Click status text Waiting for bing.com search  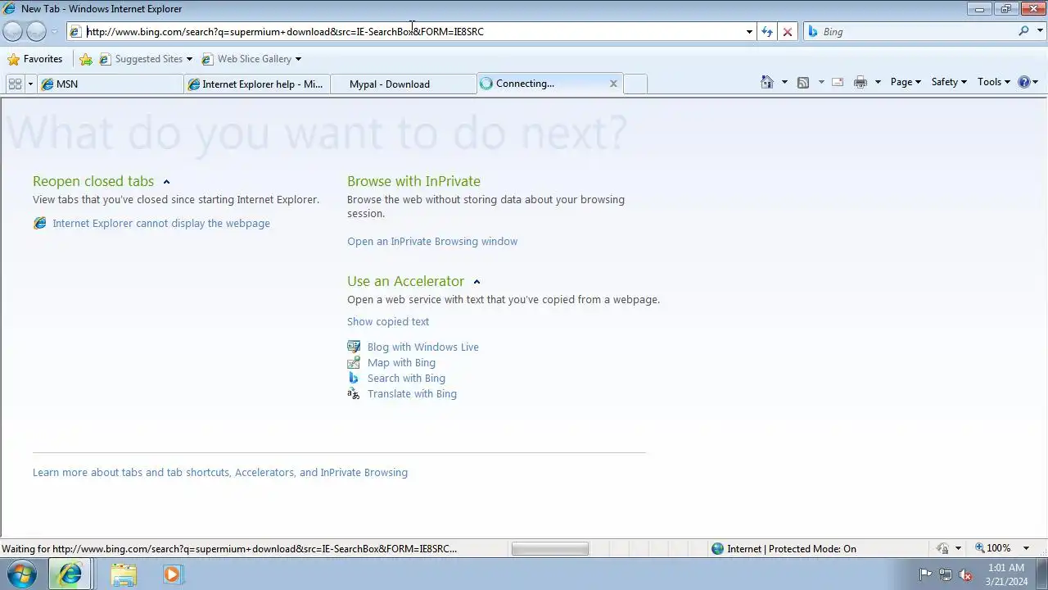tap(229, 549)
